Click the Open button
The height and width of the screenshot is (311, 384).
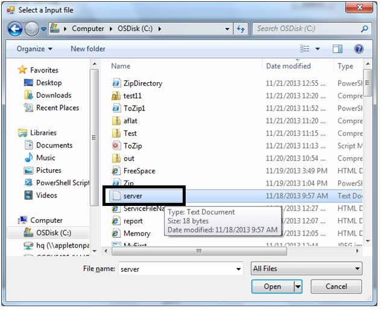tap(272, 287)
